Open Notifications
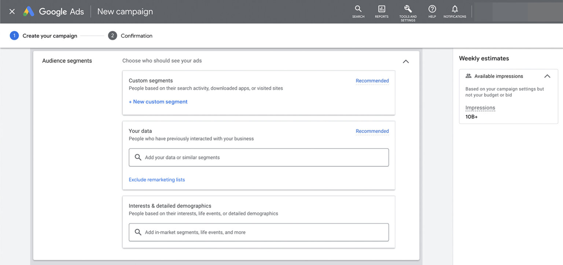 click(x=455, y=10)
